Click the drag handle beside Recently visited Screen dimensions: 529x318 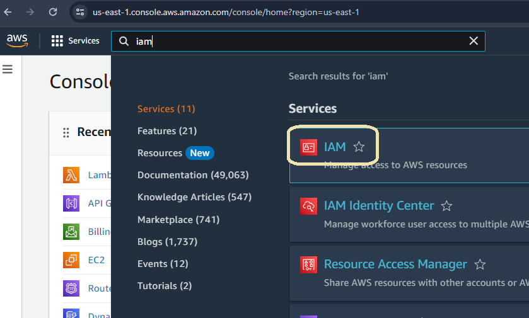pyautogui.click(x=66, y=133)
